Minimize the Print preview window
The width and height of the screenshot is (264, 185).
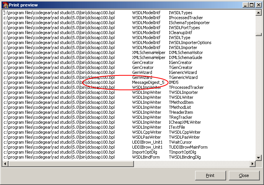coord(246,5)
